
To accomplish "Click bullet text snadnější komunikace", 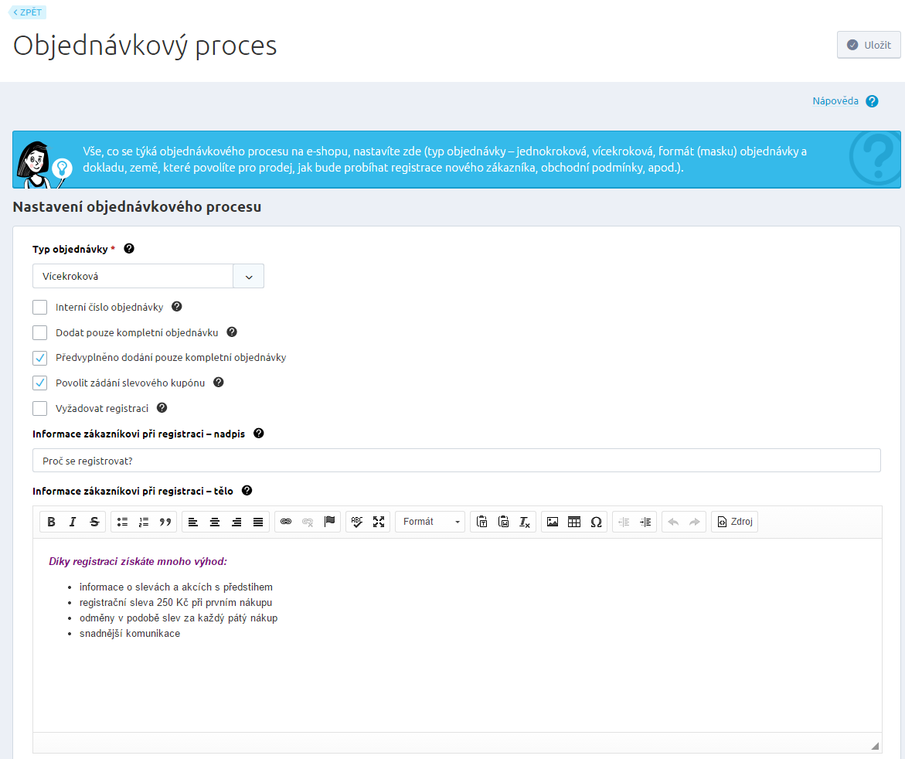I will (130, 634).
